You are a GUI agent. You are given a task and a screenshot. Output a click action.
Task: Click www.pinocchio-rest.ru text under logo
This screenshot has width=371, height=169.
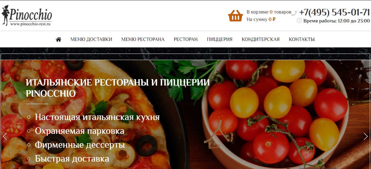[x=30, y=23]
